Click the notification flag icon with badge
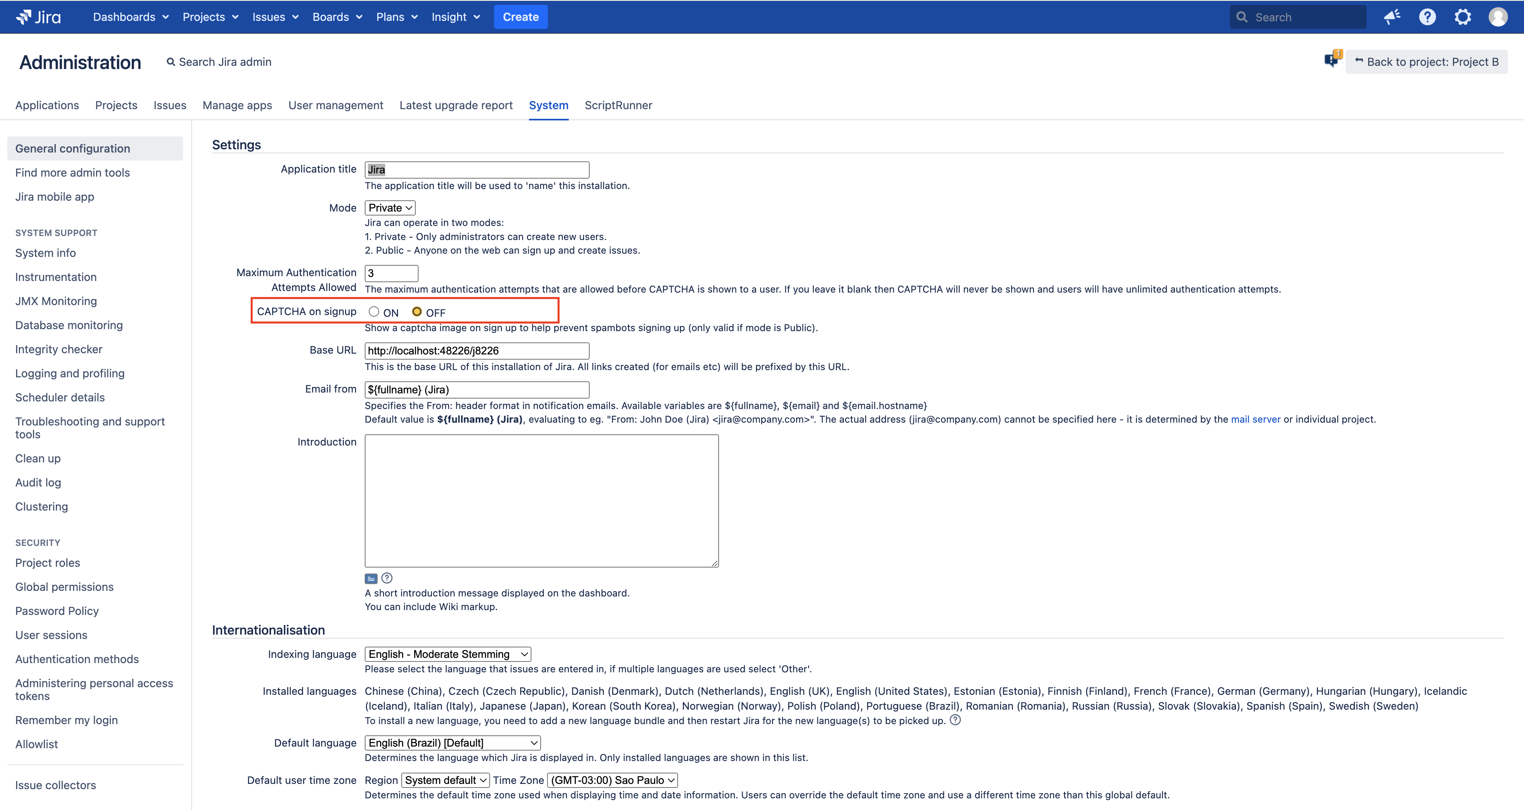1524x810 pixels. (x=1332, y=60)
